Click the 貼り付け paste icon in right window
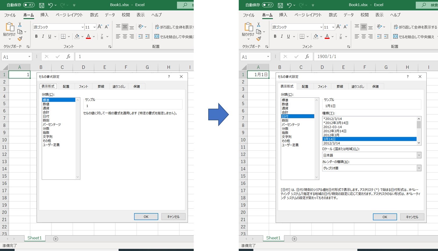 248,27
